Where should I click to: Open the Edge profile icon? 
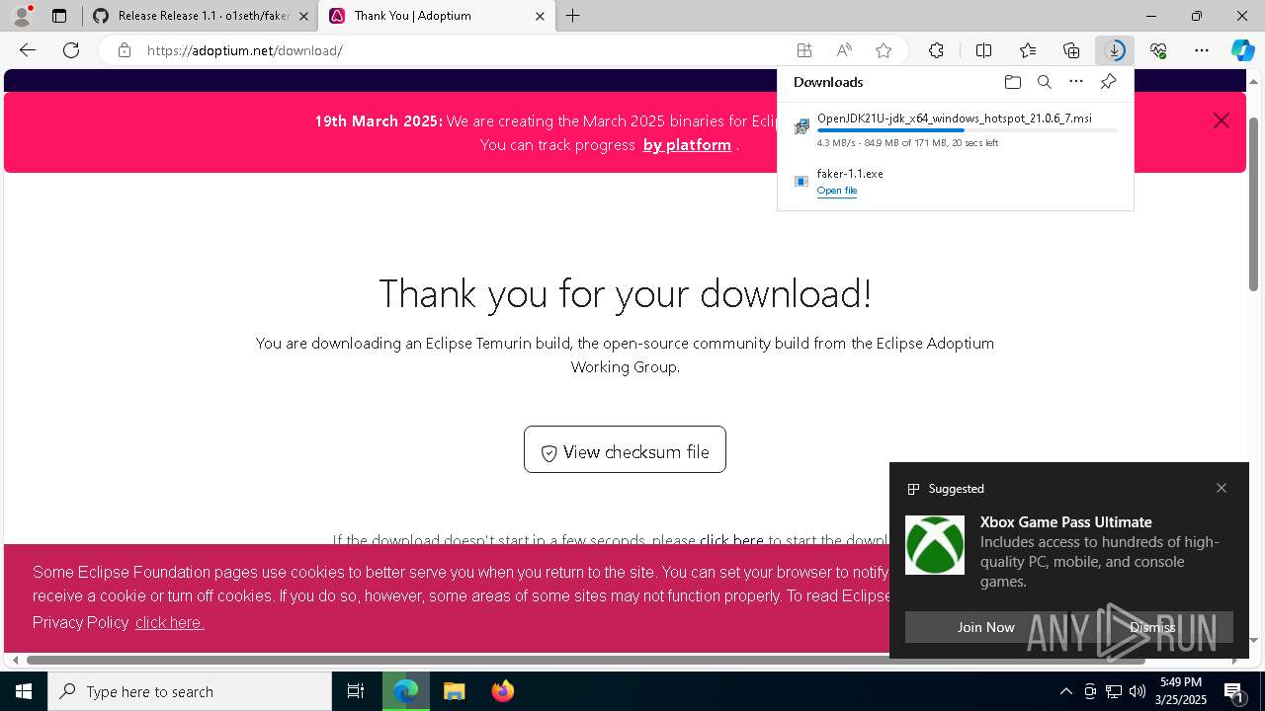22,16
